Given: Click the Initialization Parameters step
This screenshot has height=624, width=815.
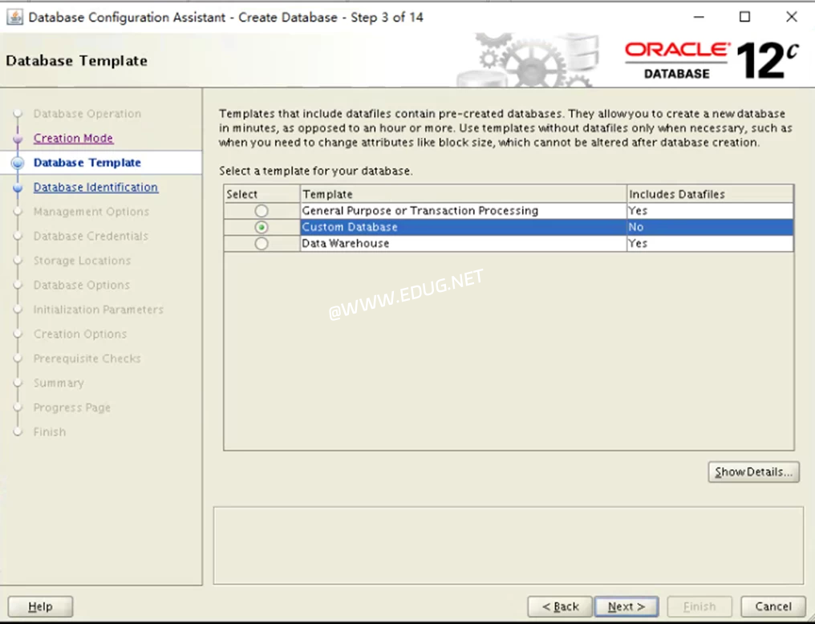Looking at the screenshot, I should 98,309.
